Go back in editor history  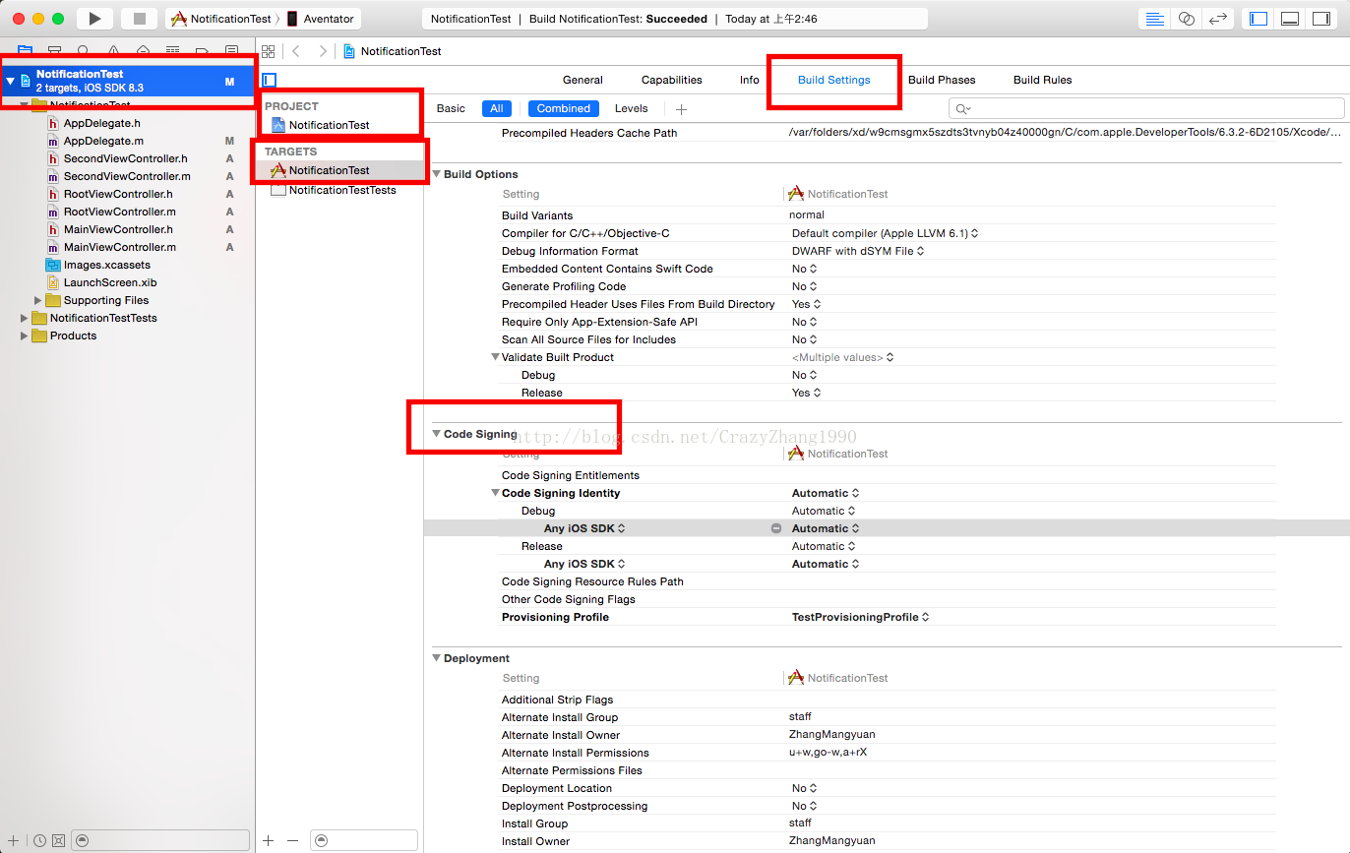pyautogui.click(x=296, y=51)
